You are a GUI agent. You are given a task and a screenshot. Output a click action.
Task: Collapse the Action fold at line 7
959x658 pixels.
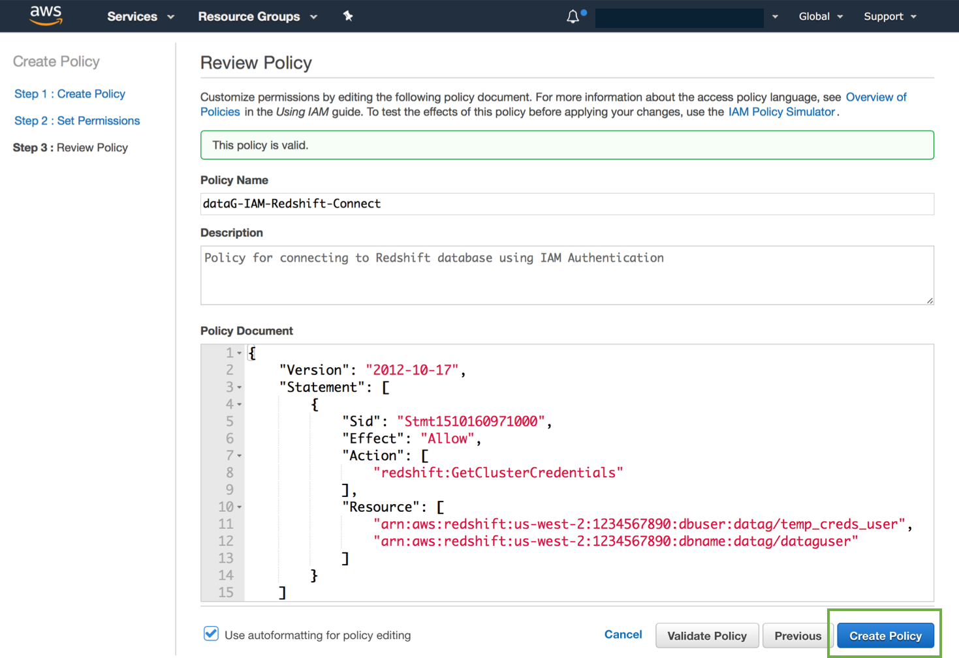pyautogui.click(x=240, y=456)
